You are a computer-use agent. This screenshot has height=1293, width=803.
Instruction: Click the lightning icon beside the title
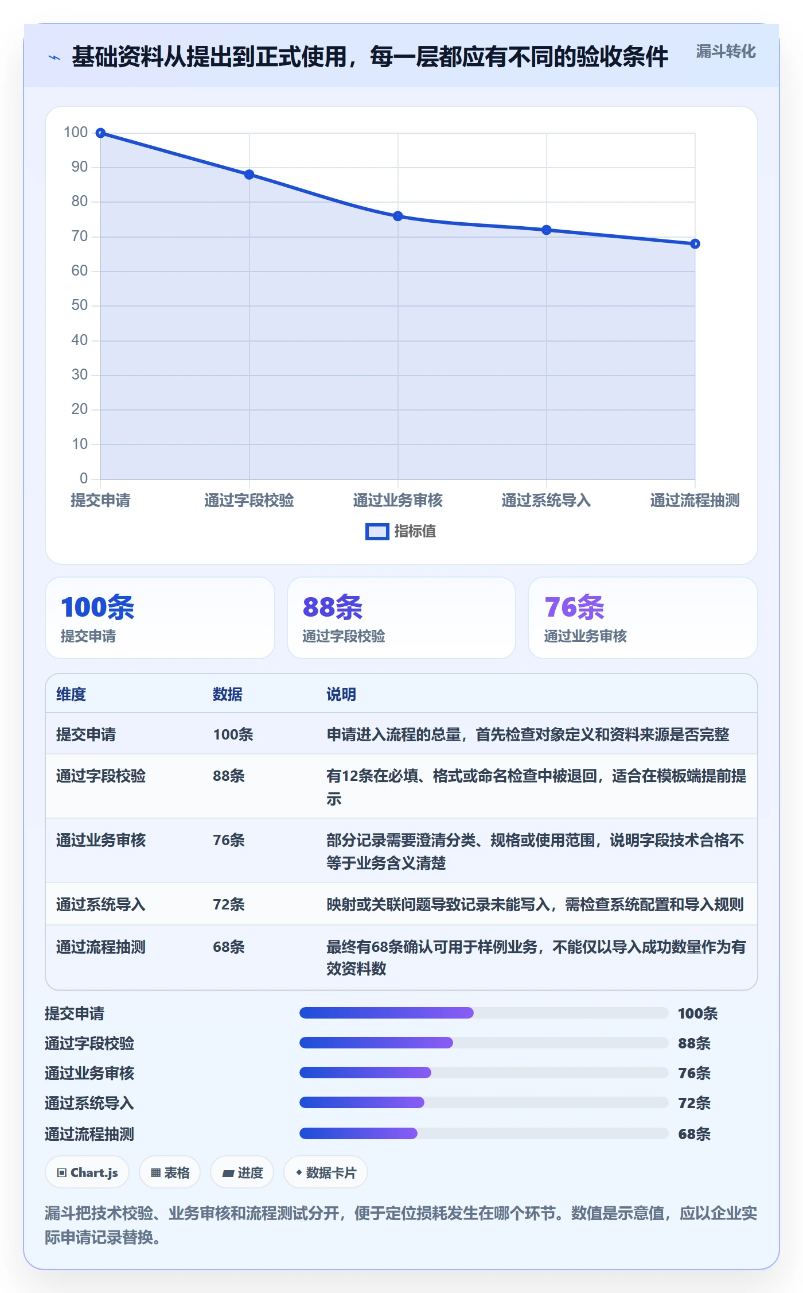(x=54, y=57)
